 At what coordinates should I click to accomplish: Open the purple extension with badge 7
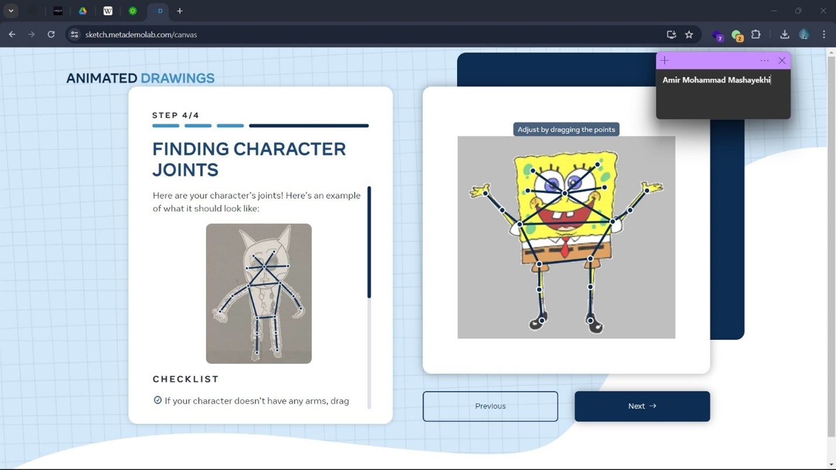tap(717, 35)
